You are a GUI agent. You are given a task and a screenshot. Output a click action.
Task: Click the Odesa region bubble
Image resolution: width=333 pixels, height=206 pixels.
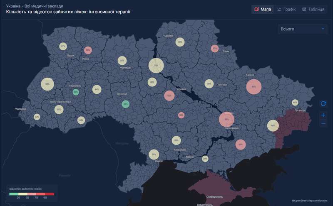tap(154, 154)
